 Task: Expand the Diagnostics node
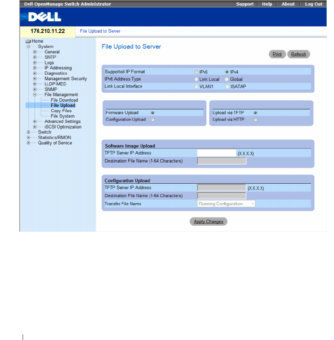point(35,73)
